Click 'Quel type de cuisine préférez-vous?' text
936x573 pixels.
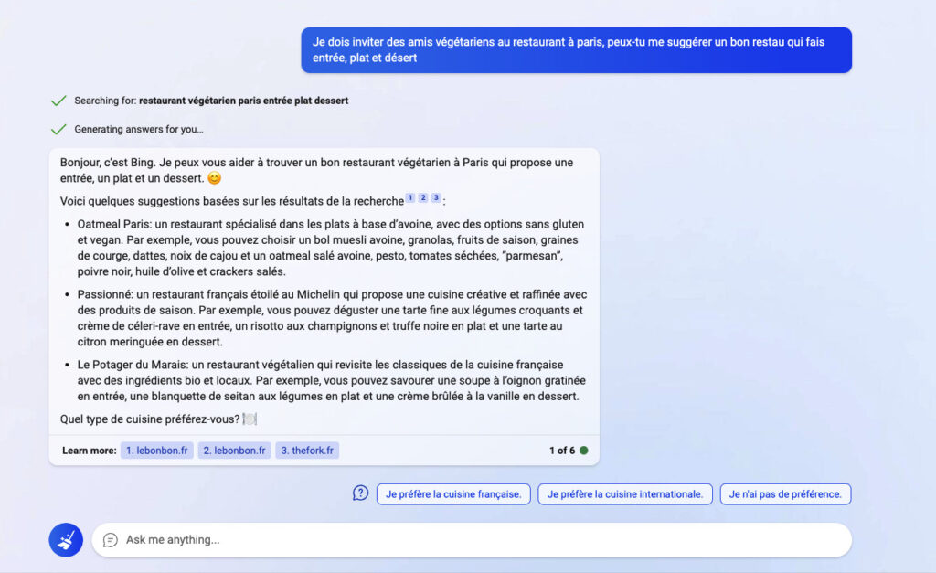pyautogui.click(x=150, y=419)
